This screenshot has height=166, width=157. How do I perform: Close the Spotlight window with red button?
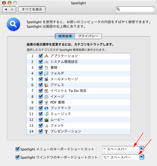(4, 3)
